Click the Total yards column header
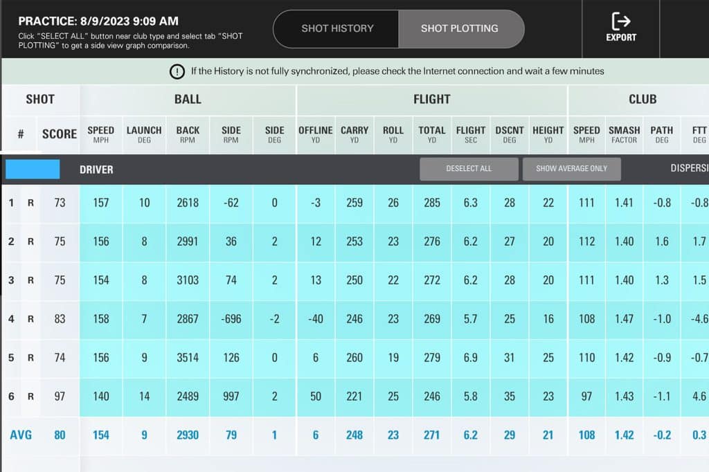 pyautogui.click(x=432, y=134)
